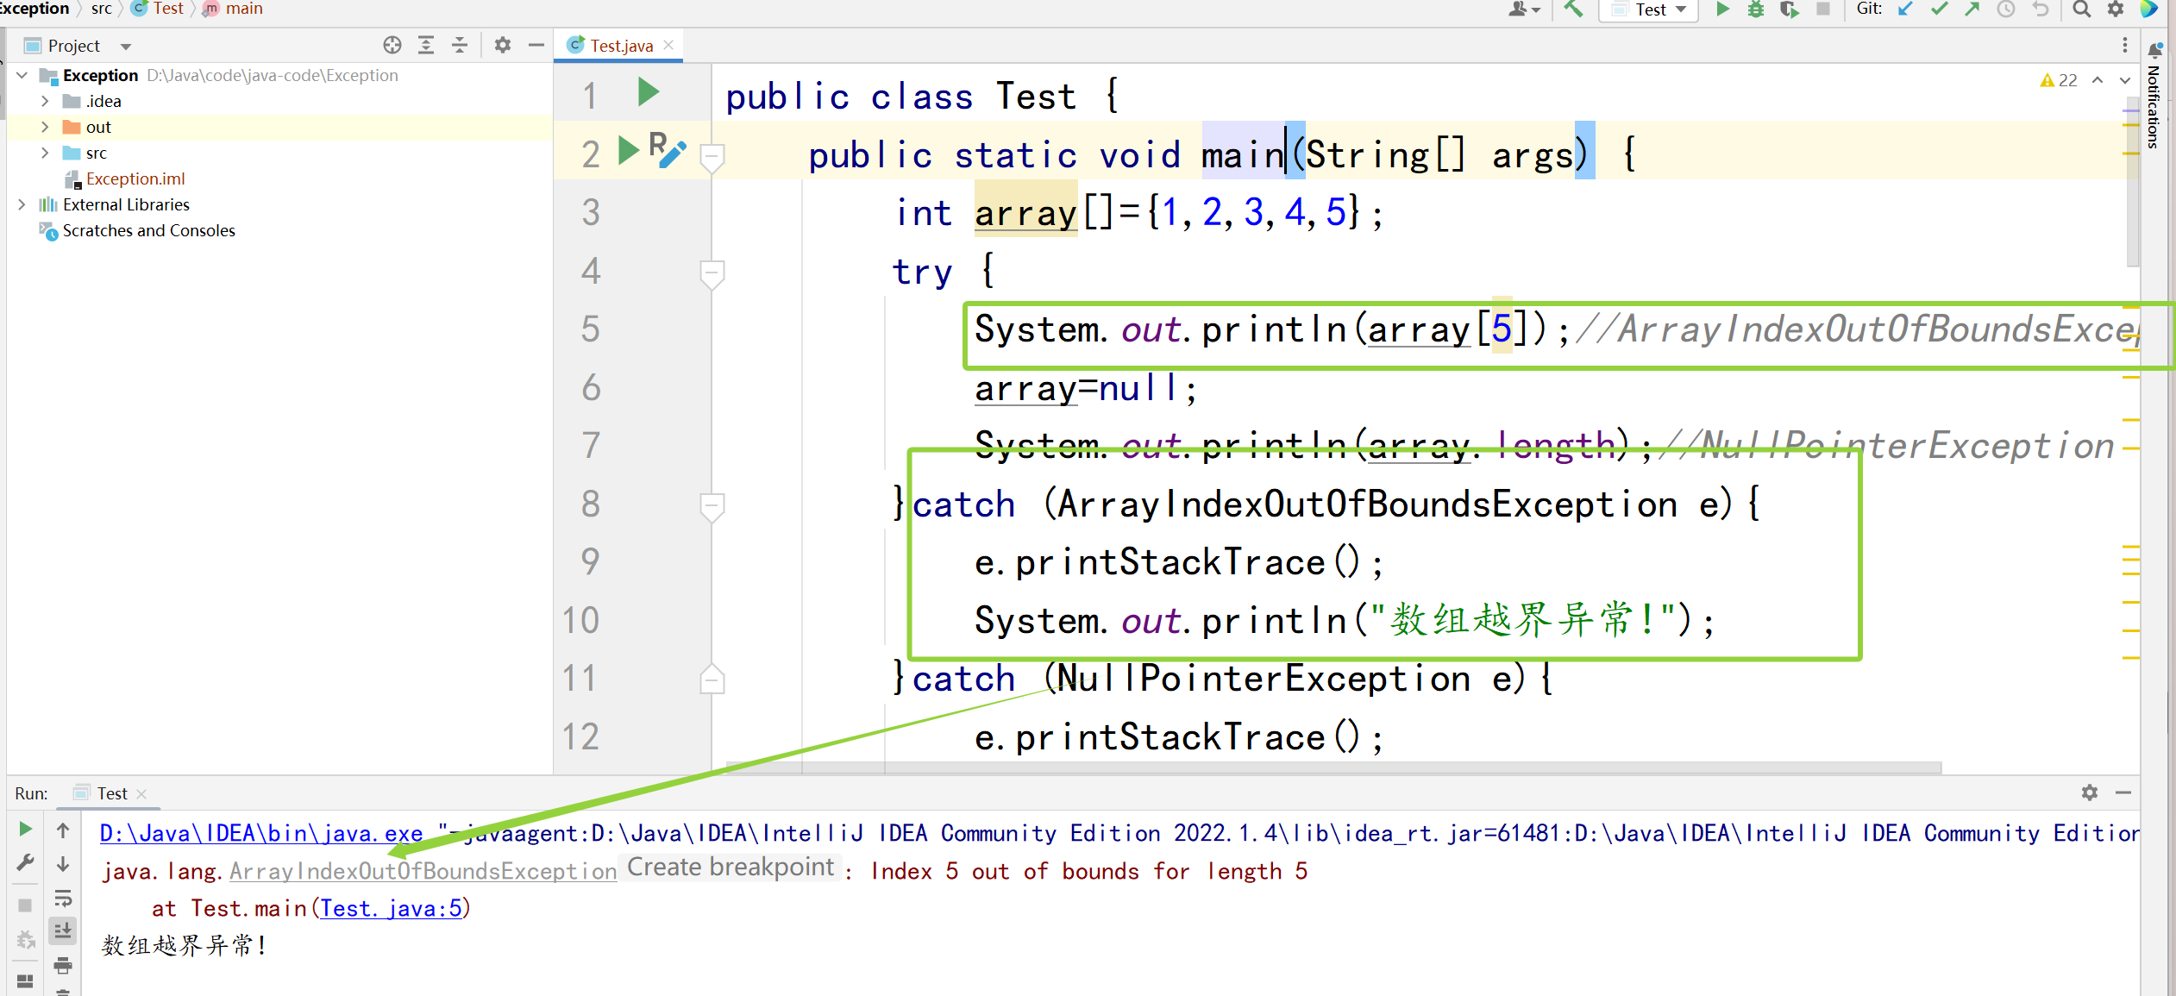Viewport: 2176px width, 996px height.
Task: Select the Test tab in Run panel
Action: 111,792
